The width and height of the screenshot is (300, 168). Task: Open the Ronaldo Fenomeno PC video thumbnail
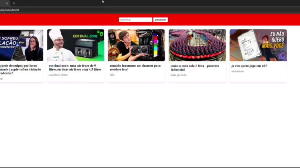(136, 45)
